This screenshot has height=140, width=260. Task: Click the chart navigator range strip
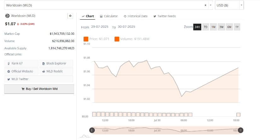pos(166,130)
